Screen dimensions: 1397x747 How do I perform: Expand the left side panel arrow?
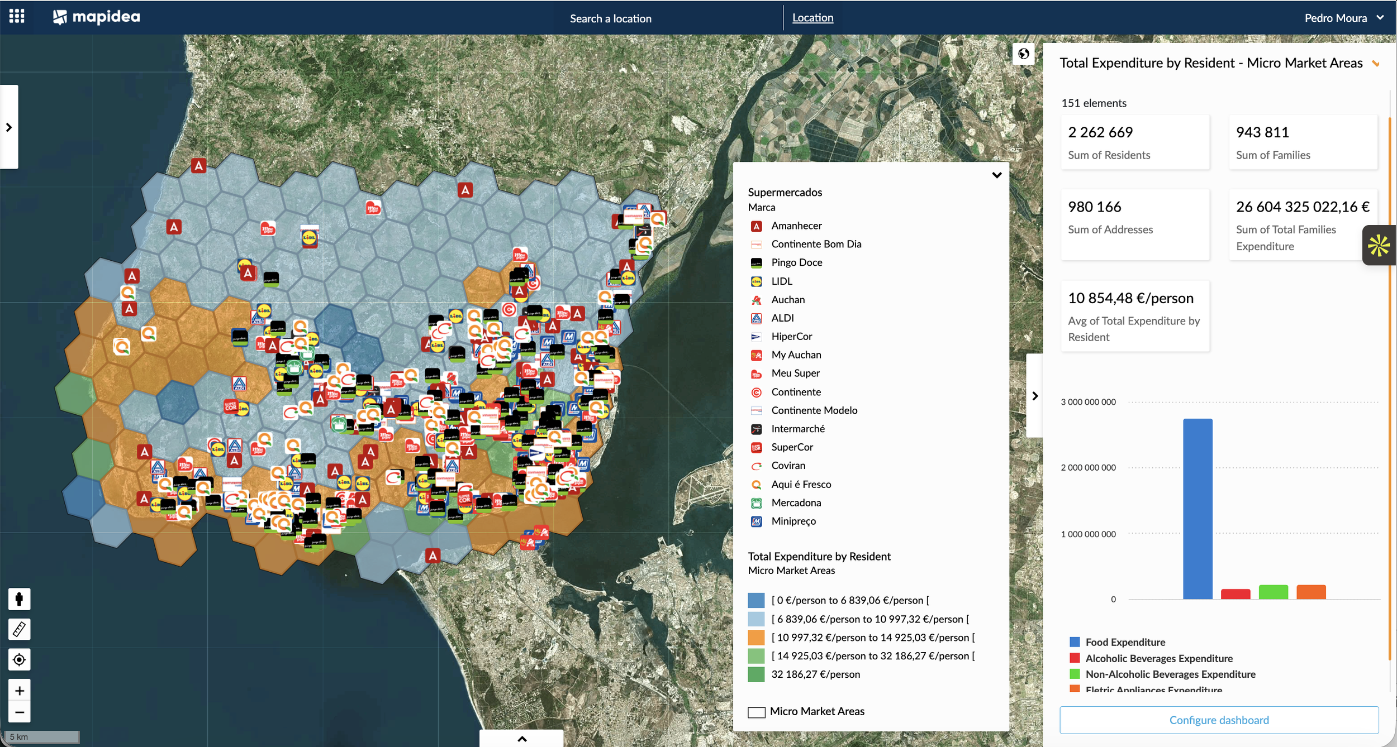coord(9,127)
